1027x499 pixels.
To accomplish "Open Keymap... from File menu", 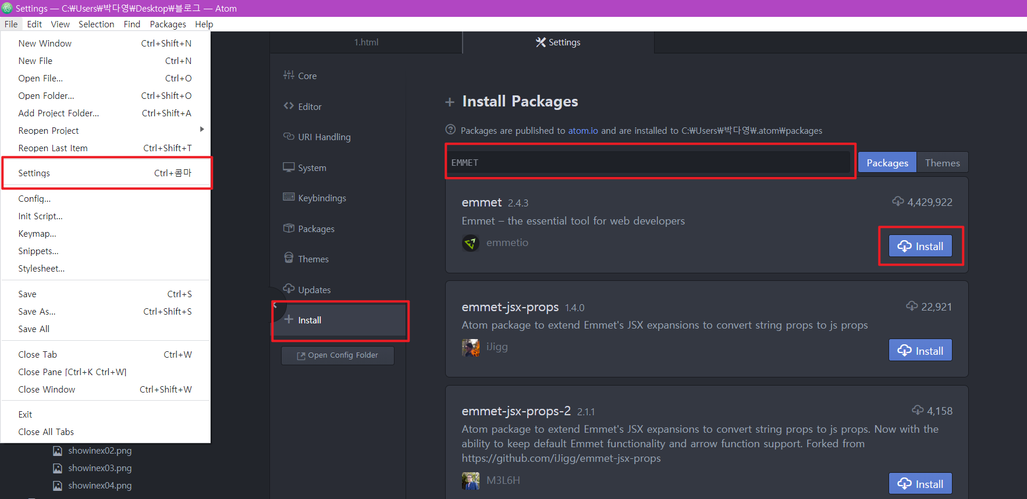I will (x=105, y=233).
